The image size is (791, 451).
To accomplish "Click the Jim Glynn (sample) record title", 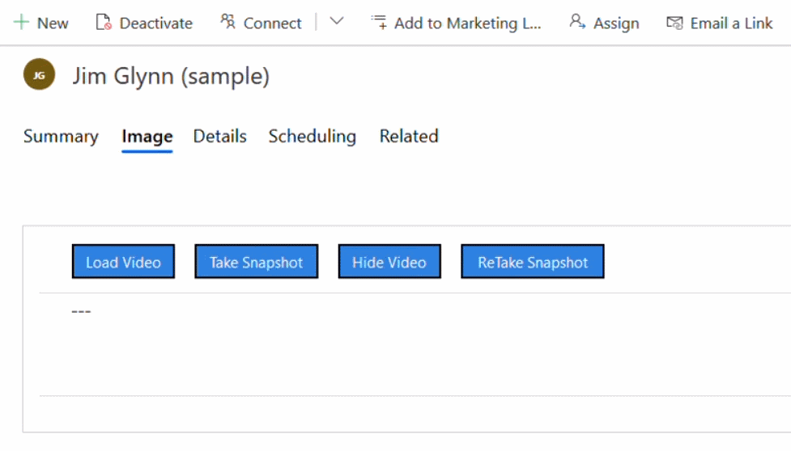I will click(171, 76).
